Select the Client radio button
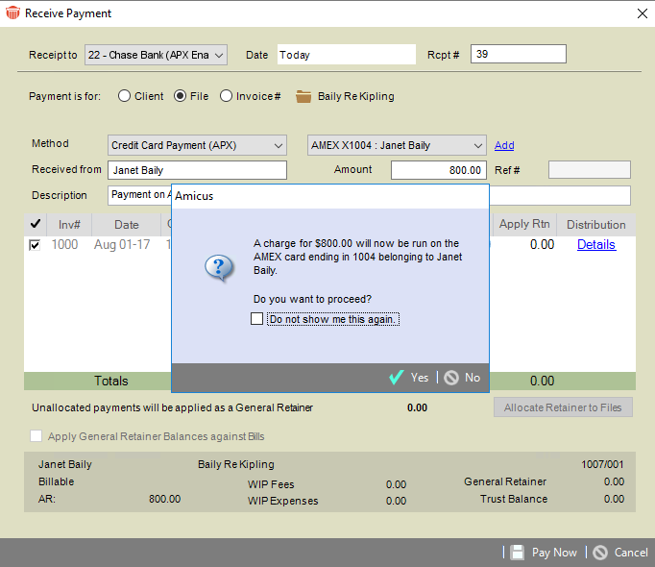Screen dimensions: 655x567 [x=124, y=96]
